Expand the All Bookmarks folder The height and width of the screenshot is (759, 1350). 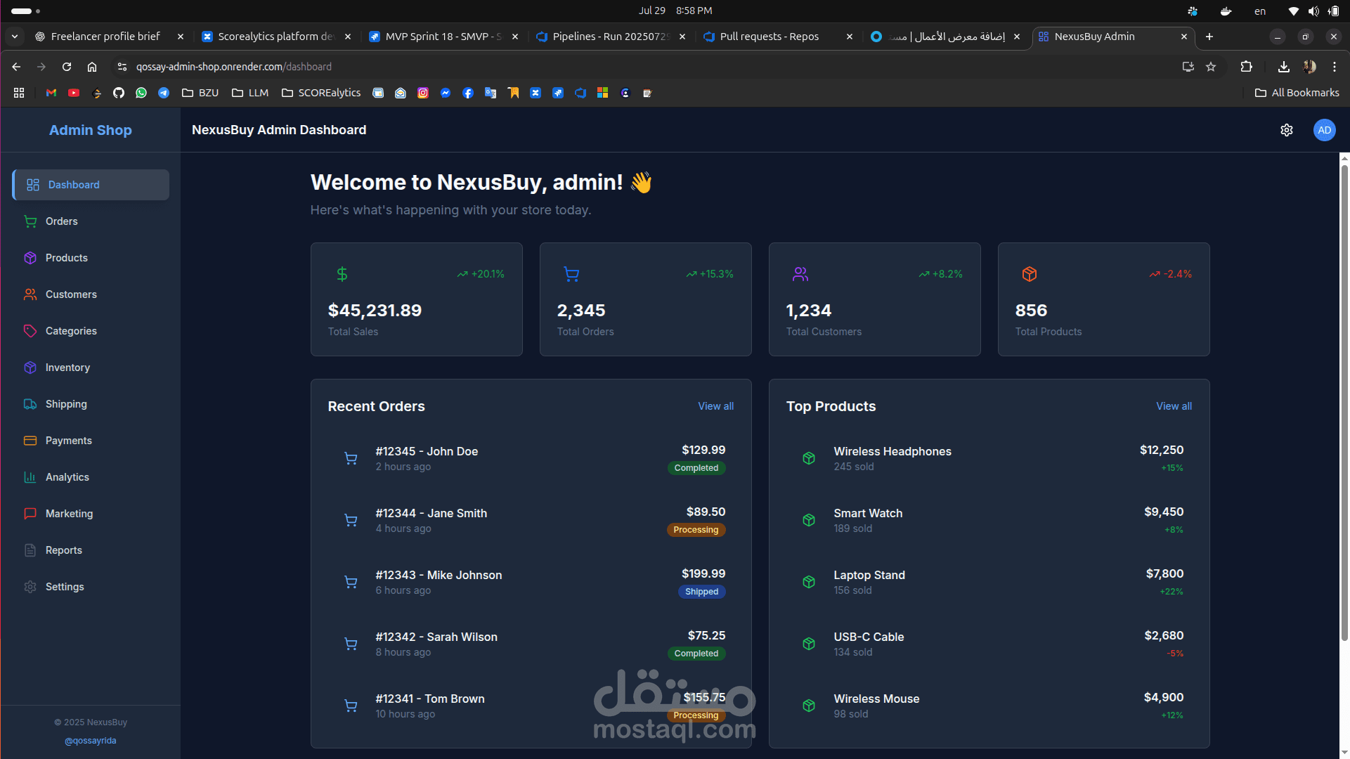coord(1297,93)
